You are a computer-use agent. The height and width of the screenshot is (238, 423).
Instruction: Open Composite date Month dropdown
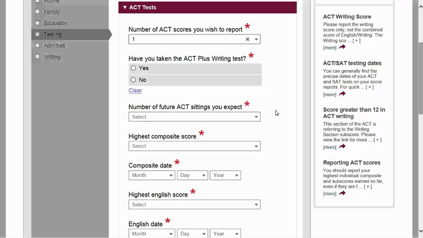coord(152,175)
